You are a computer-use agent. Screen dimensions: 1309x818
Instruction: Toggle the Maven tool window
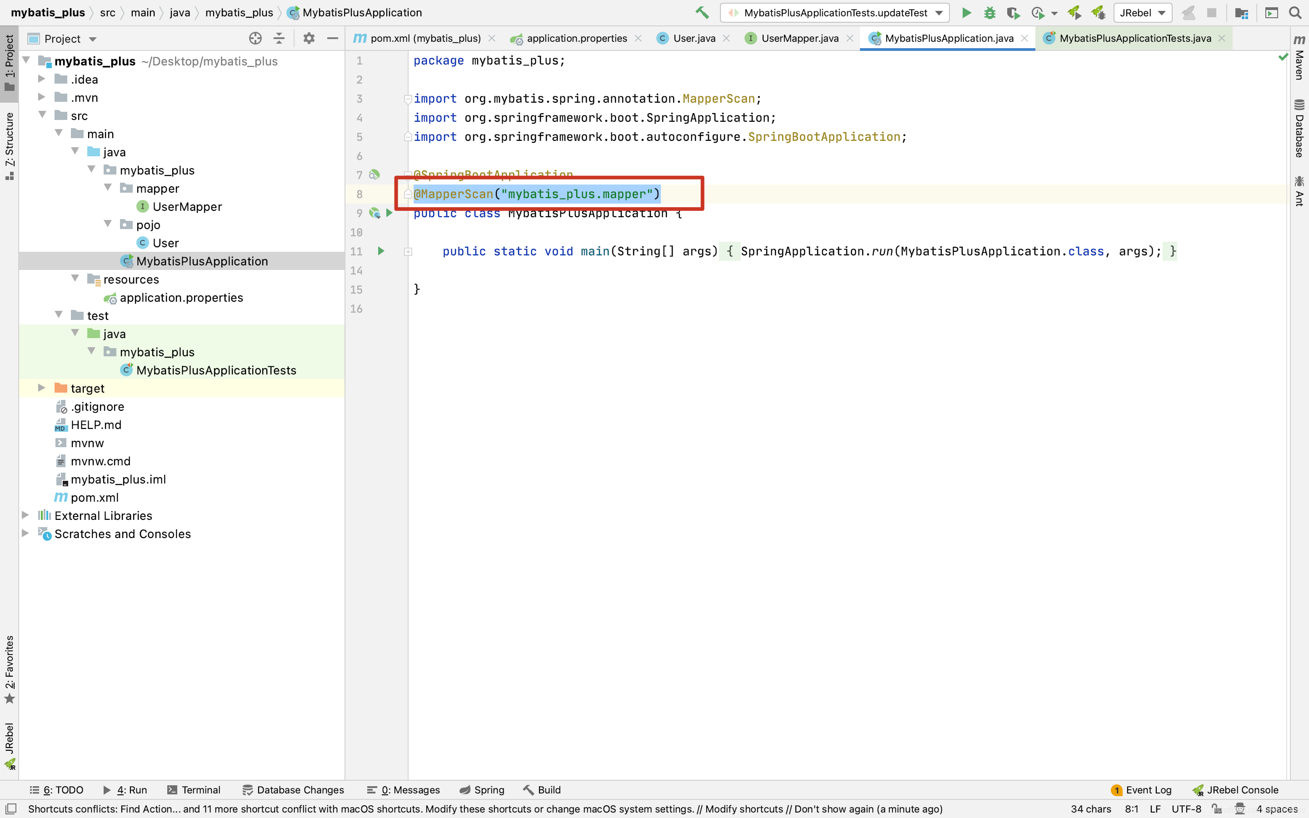[x=1299, y=59]
